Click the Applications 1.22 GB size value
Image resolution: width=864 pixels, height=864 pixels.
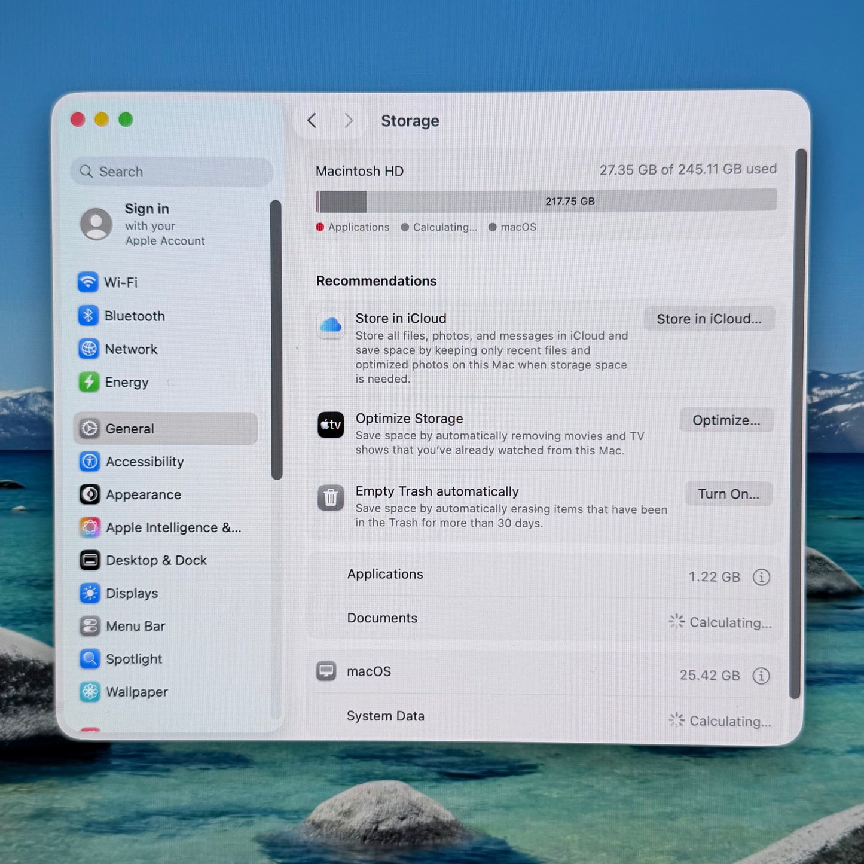coord(715,577)
